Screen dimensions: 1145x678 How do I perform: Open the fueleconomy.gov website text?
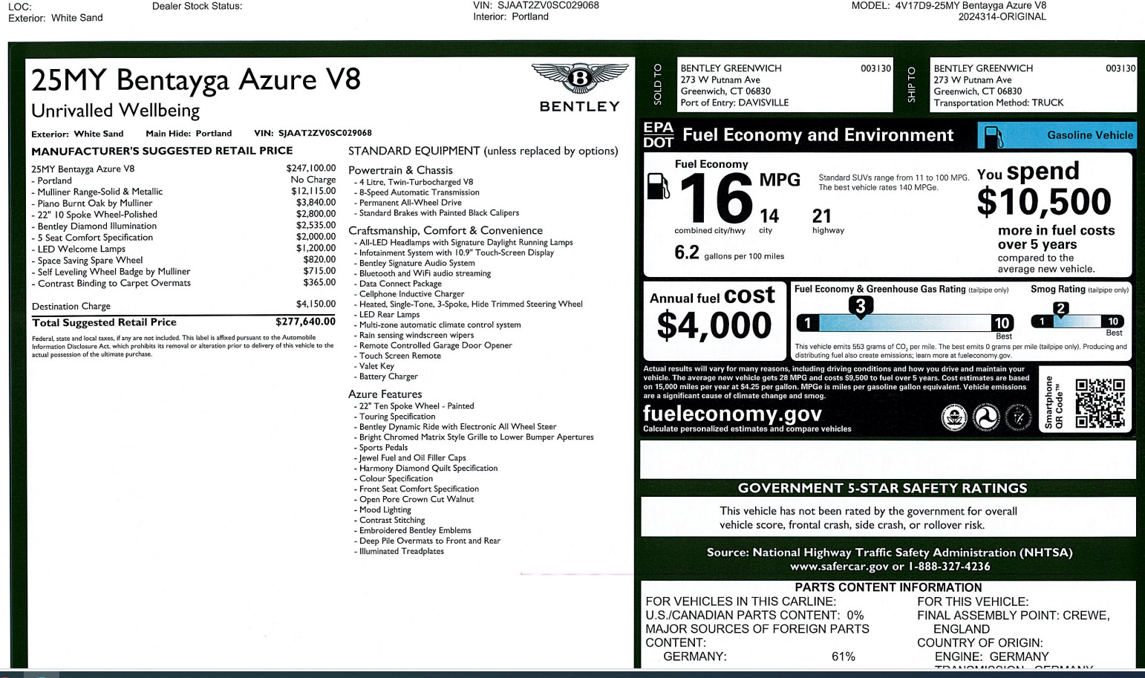pyautogui.click(x=732, y=414)
